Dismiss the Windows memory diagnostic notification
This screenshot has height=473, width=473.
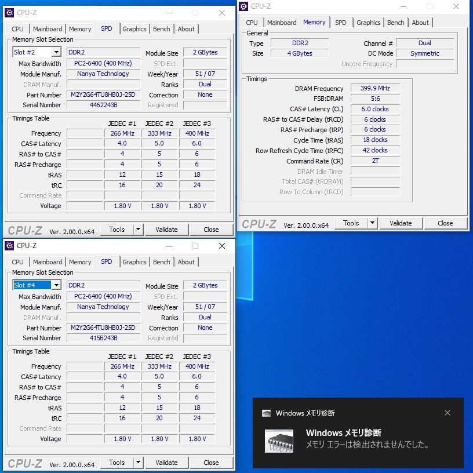coord(447,413)
